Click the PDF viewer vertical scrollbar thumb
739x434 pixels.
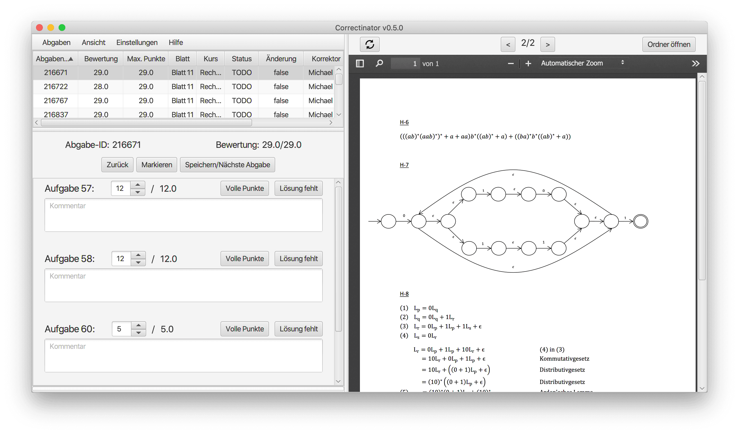coord(702,180)
